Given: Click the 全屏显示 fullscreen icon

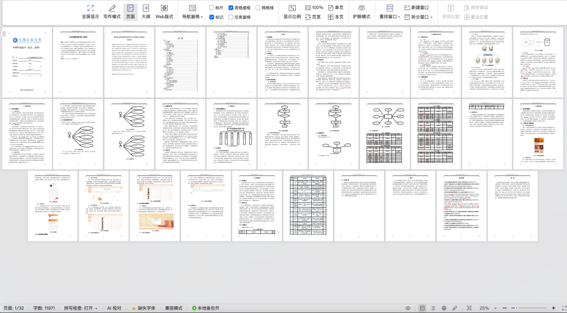Looking at the screenshot, I should pos(90,8).
